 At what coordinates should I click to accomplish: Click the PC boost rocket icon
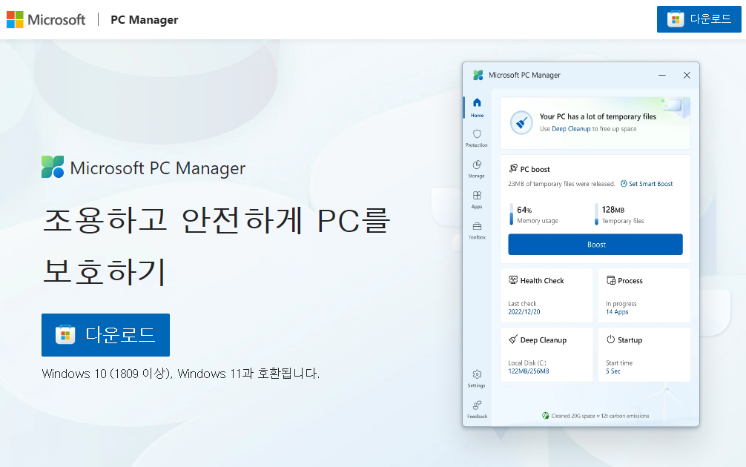(x=513, y=168)
